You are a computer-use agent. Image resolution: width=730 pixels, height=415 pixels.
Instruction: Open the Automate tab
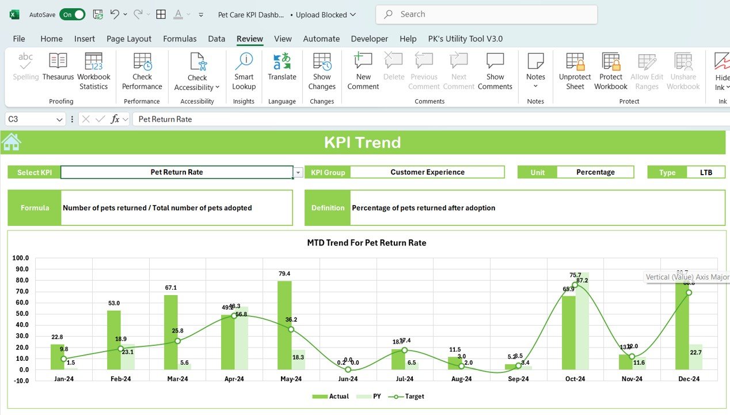click(321, 39)
